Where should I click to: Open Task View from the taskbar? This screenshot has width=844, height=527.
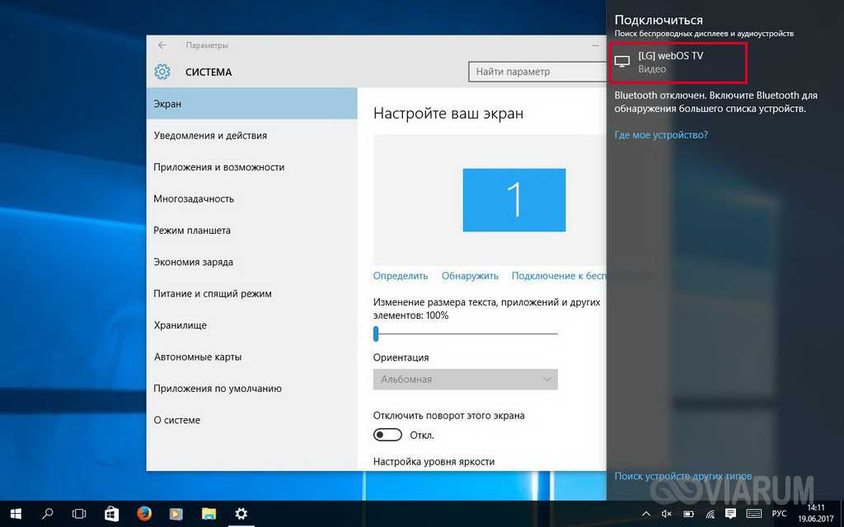pyautogui.click(x=79, y=513)
